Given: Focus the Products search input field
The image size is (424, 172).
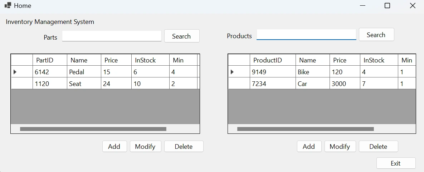Looking at the screenshot, I should click(x=306, y=35).
